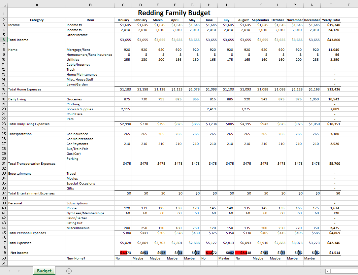358x275 pixels.
Task: Click the "New Home?" label cell
Action: 90,258
